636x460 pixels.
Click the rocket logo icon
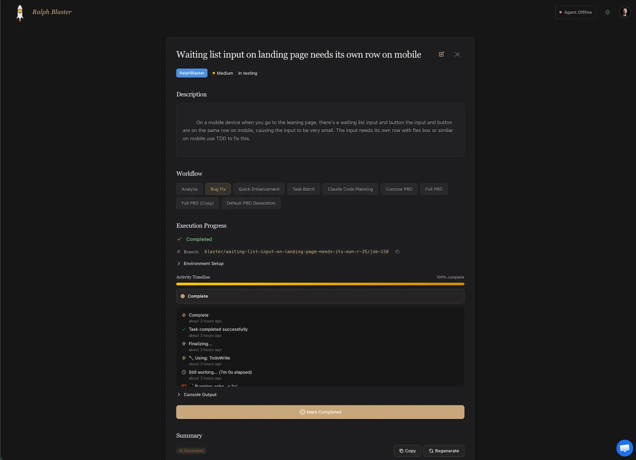pyautogui.click(x=20, y=13)
